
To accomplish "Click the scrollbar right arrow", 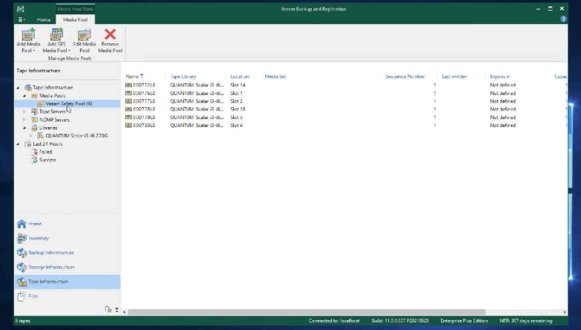I will (x=564, y=312).
